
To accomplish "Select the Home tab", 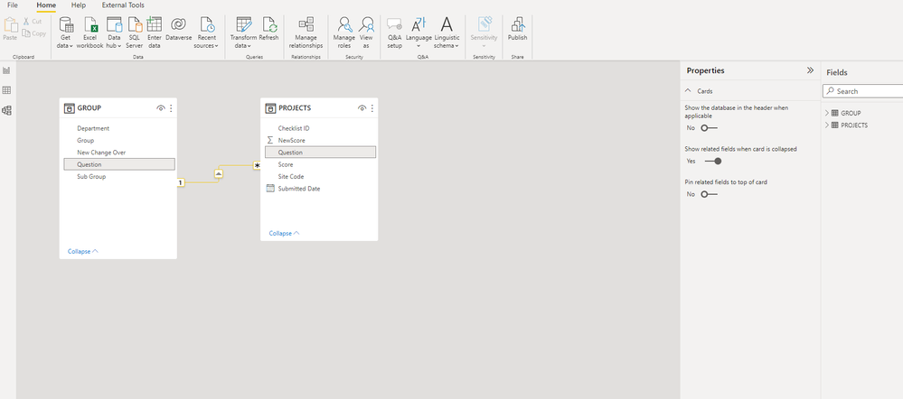I will 46,5.
